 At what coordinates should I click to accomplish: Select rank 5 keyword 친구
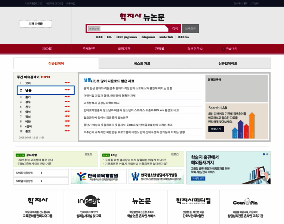[28, 107]
